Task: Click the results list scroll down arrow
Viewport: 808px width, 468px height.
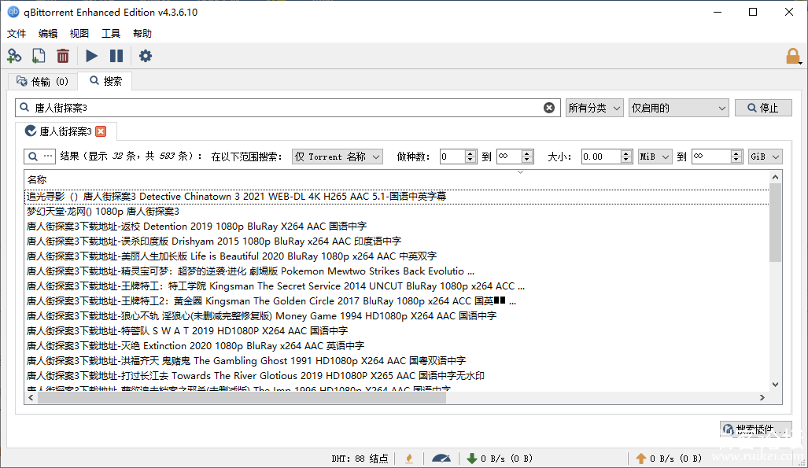Action: tap(775, 385)
